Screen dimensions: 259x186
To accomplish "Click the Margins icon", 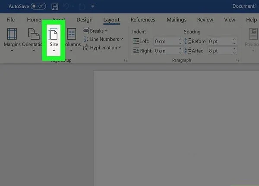I will pyautogui.click(x=12, y=34).
